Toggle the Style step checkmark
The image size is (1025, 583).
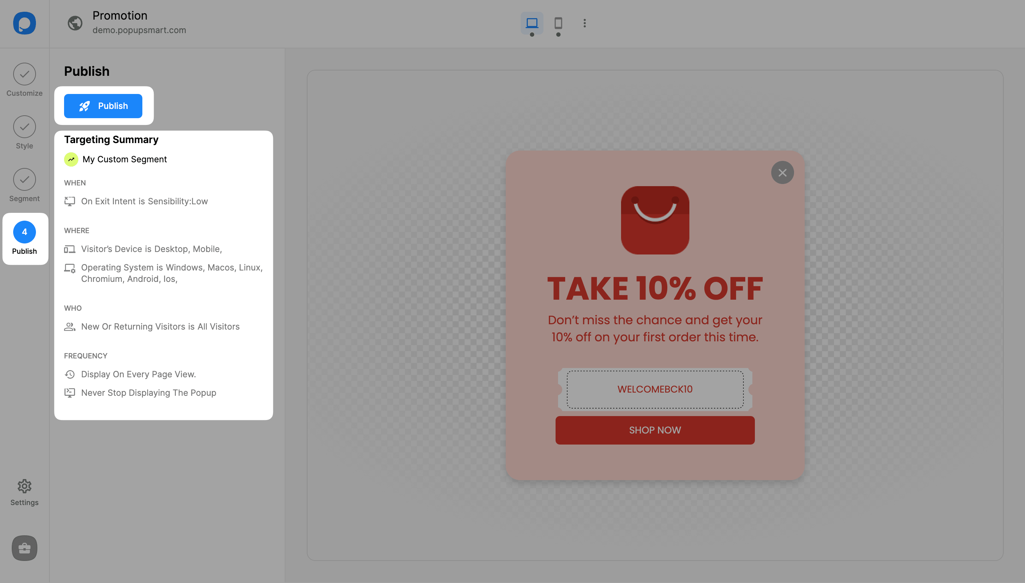[24, 127]
